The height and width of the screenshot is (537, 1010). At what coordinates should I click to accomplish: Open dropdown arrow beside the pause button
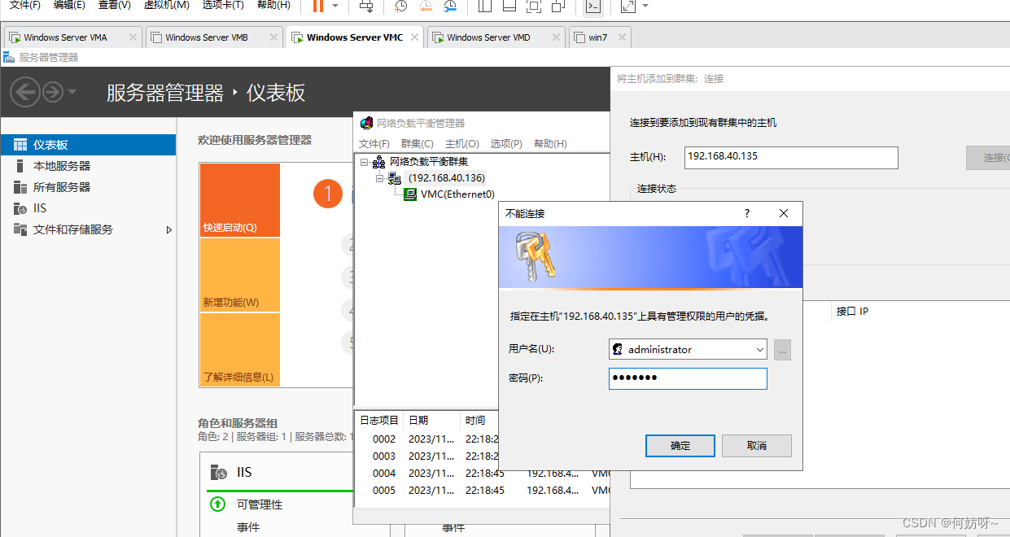335,6
